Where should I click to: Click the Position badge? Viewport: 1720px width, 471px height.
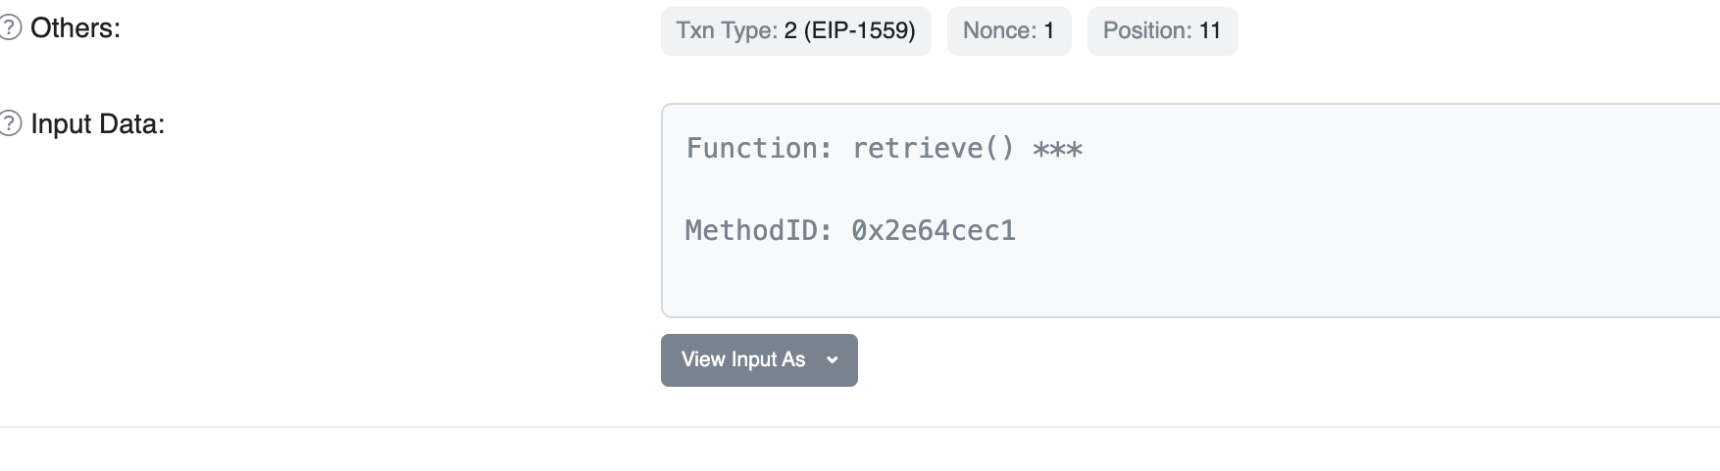tap(1162, 31)
